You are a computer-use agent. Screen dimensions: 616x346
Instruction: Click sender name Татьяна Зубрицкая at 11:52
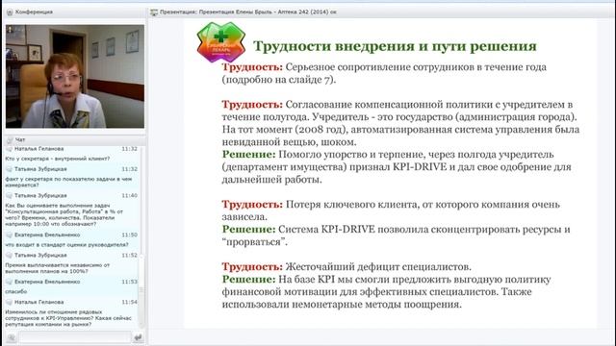[40, 255]
